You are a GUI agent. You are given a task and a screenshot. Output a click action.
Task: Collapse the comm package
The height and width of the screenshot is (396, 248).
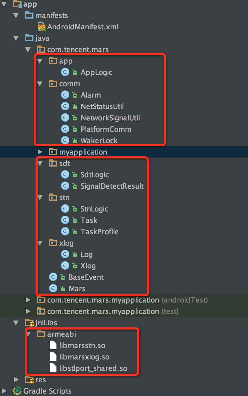[x=40, y=84]
